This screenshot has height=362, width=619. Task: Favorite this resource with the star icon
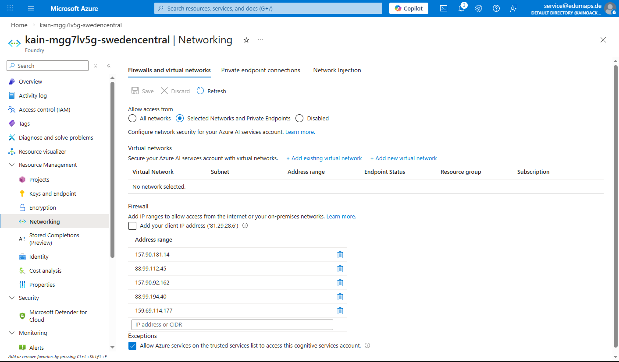point(246,40)
